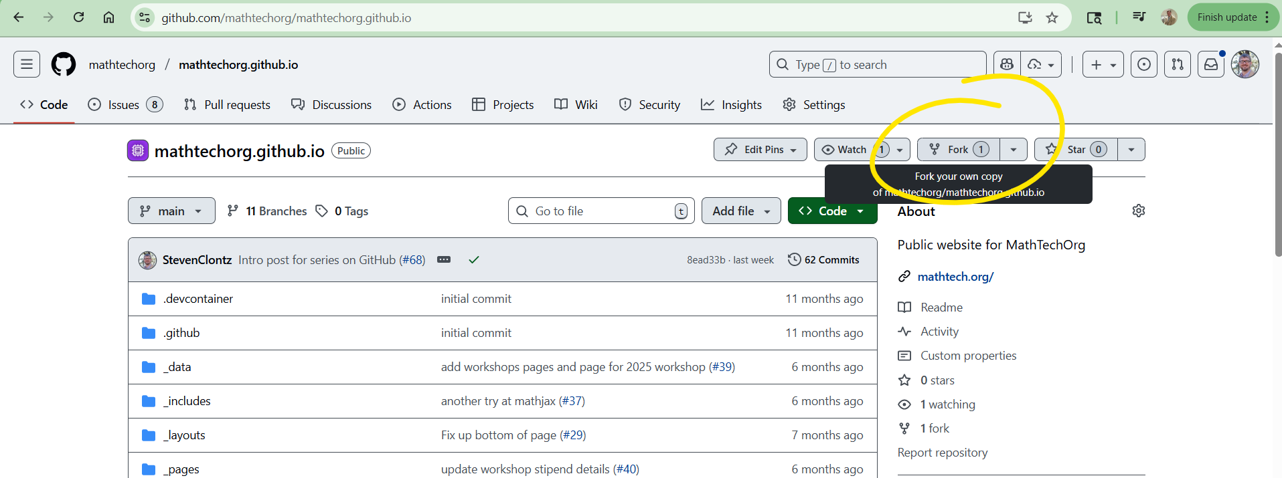Image resolution: width=1282 pixels, height=478 pixels.
Task: Open the About section settings gear
Action: [x=1138, y=211]
